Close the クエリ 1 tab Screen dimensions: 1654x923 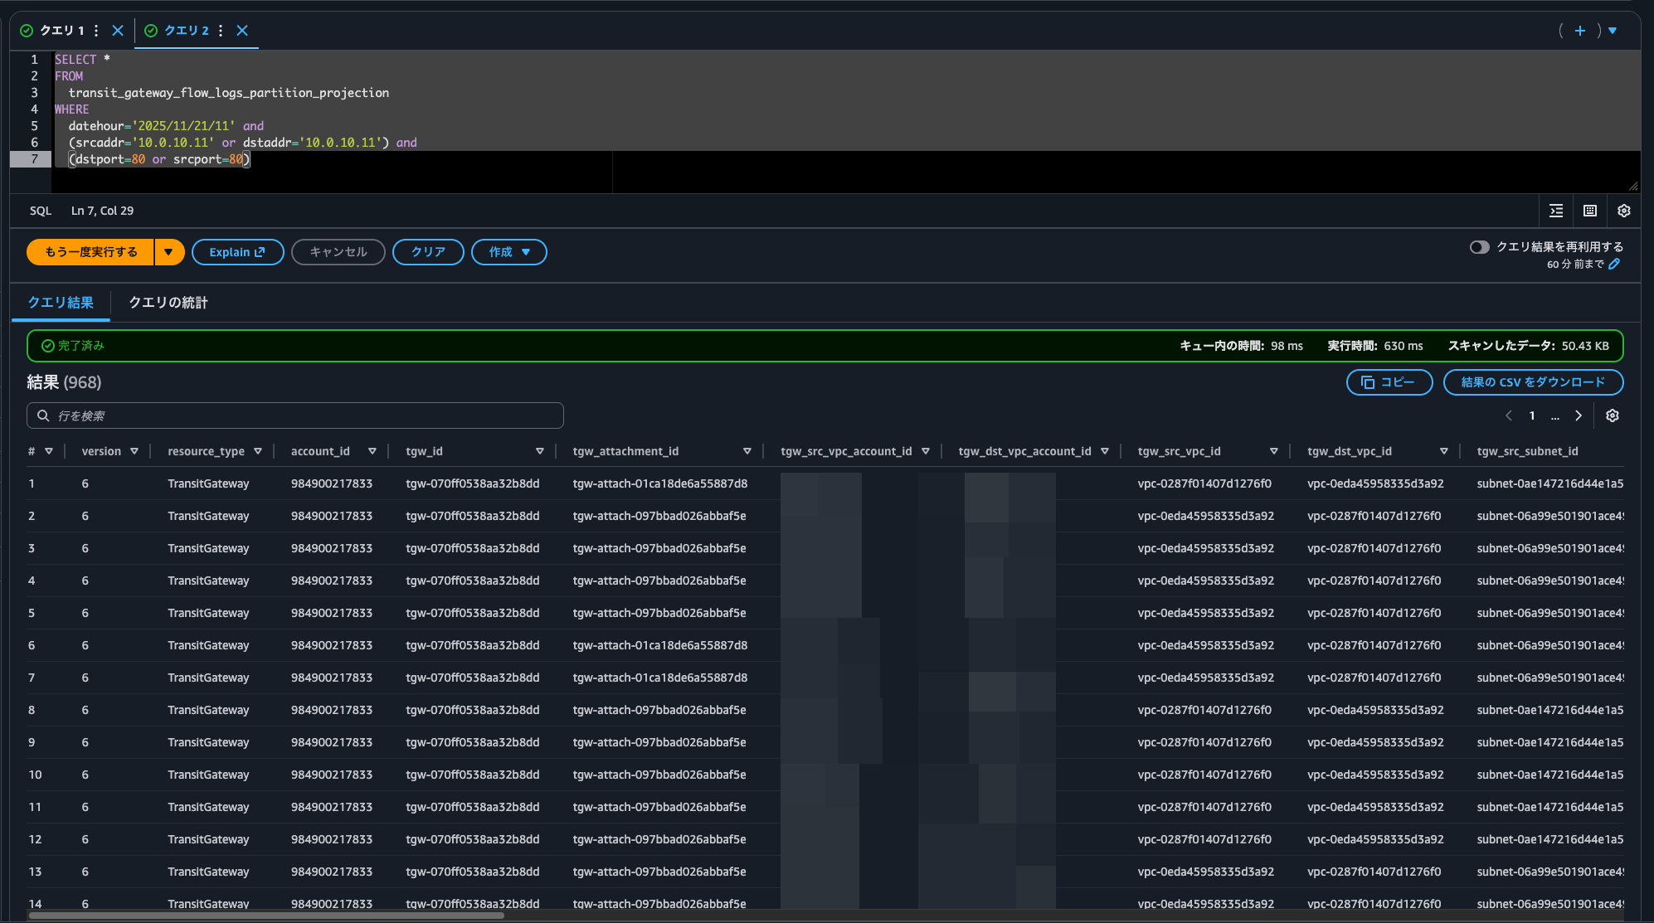(118, 31)
